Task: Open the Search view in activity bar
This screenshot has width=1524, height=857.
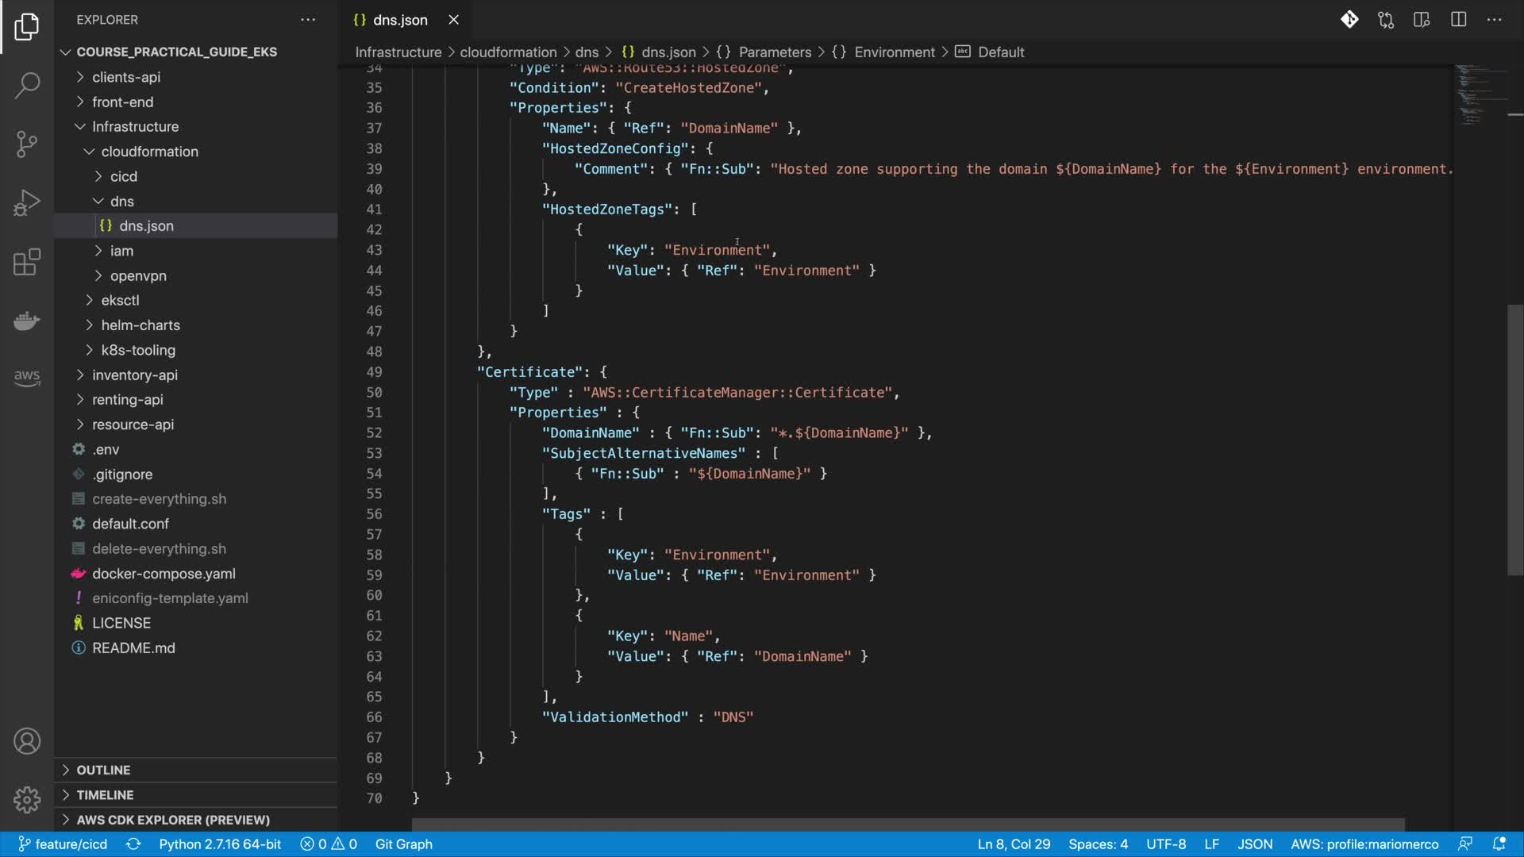Action: point(27,85)
